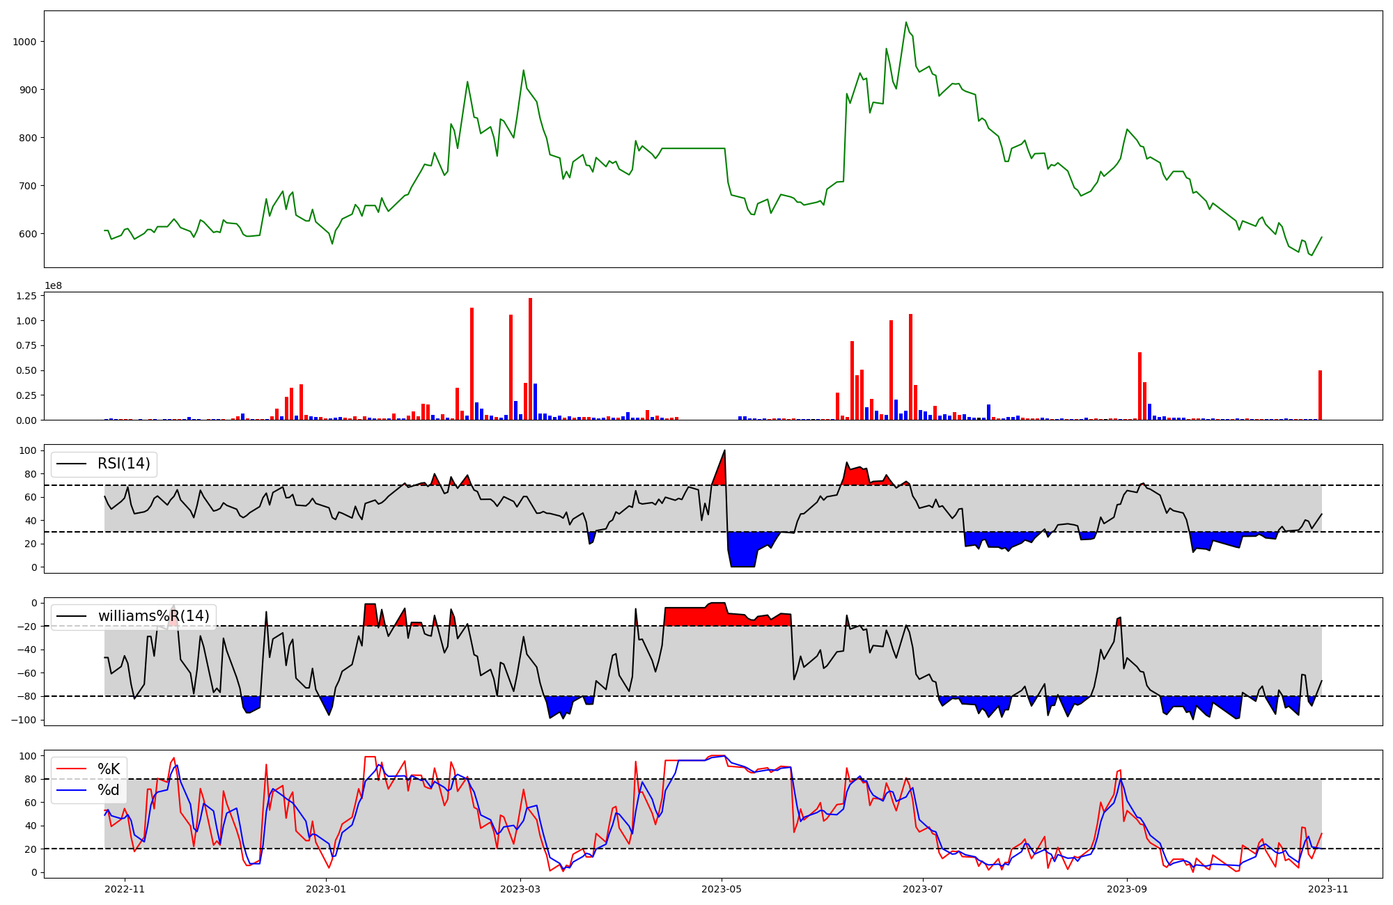Click the RSI(14) legend label

click(123, 464)
